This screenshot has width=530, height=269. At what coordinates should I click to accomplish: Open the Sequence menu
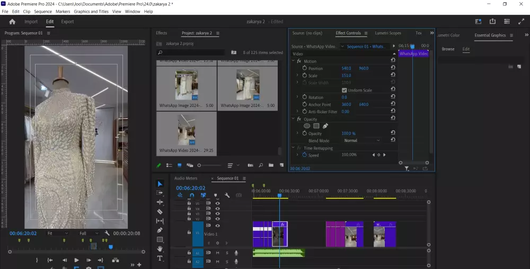(43, 11)
